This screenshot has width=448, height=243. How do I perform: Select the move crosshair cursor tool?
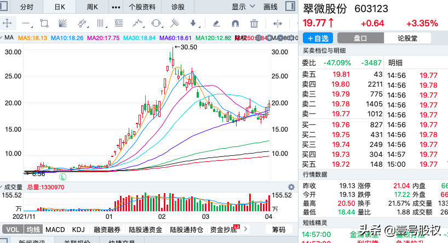[7, 23]
